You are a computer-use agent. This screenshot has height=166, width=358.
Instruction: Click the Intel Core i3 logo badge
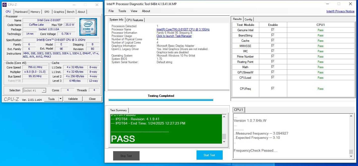(88, 27)
